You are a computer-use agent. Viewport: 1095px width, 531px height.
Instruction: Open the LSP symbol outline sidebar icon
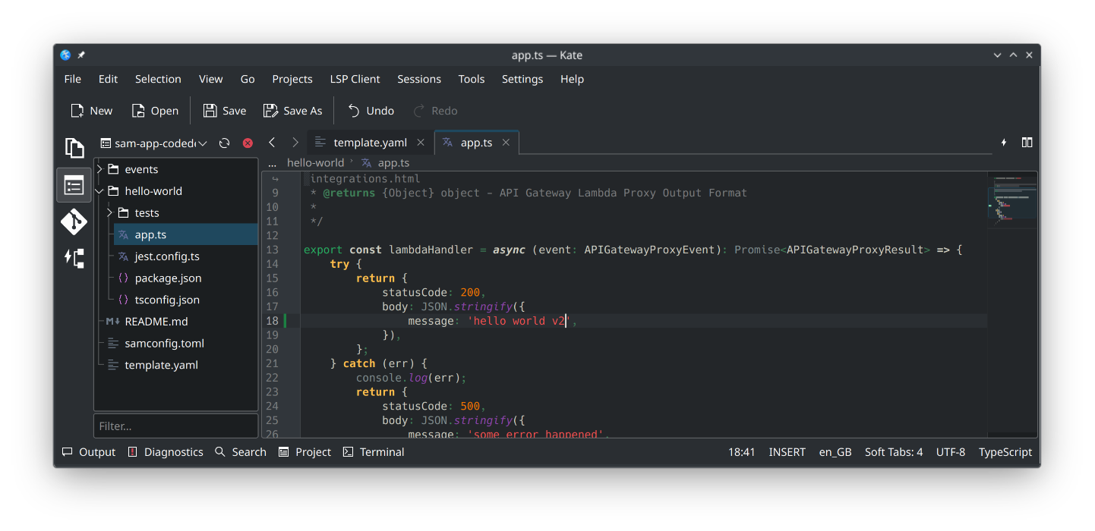[74, 258]
